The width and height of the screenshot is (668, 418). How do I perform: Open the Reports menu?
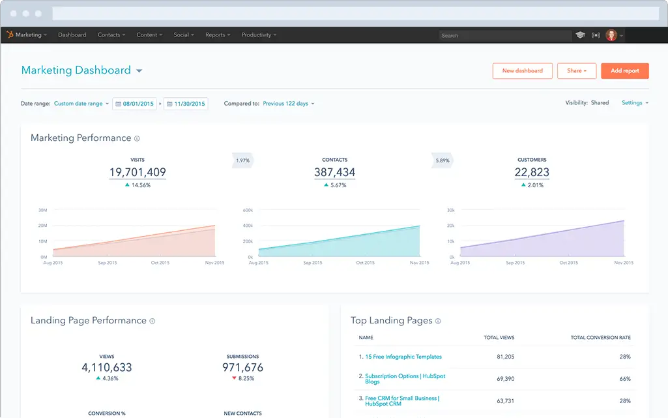[x=218, y=35]
